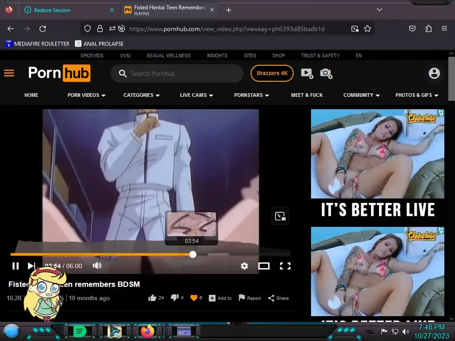Toggle theater mode in the player
455x341 pixels.
coord(264,266)
